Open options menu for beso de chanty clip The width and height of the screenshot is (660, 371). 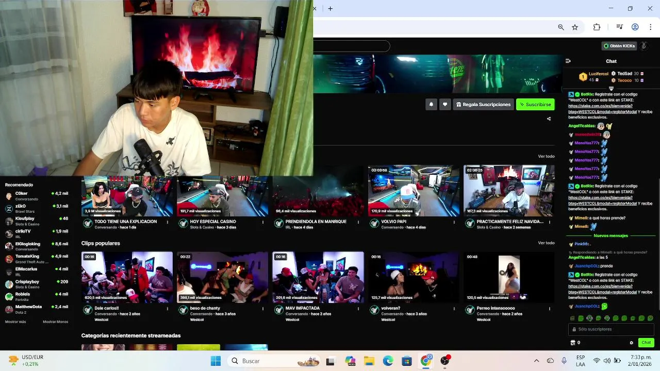tap(262, 309)
